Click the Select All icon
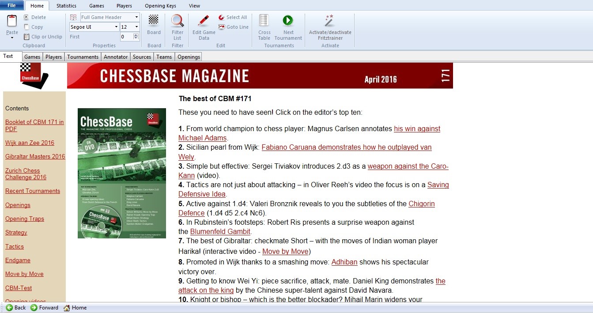Viewport: 593px width, 313px height. click(221, 17)
